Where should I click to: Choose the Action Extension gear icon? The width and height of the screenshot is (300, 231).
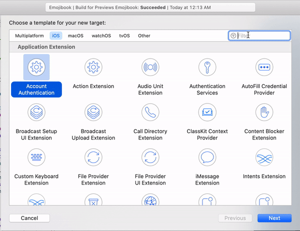(x=93, y=67)
